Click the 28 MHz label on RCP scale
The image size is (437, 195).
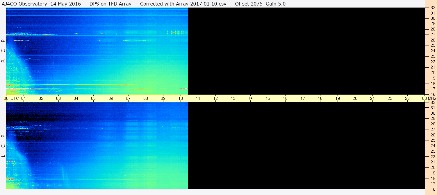(x=433, y=29)
